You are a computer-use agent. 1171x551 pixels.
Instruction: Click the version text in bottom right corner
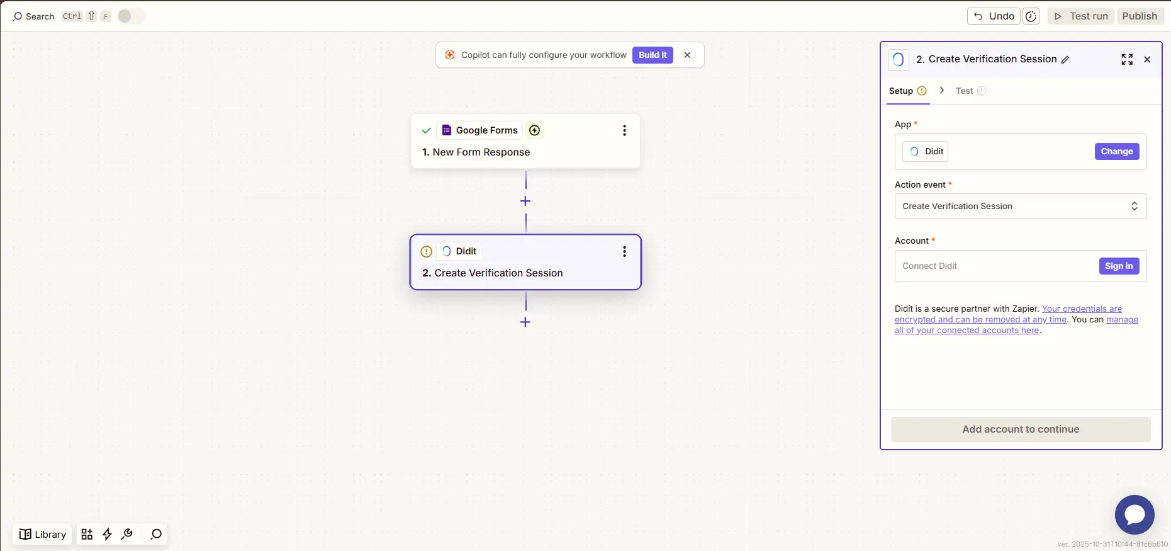click(x=1112, y=544)
